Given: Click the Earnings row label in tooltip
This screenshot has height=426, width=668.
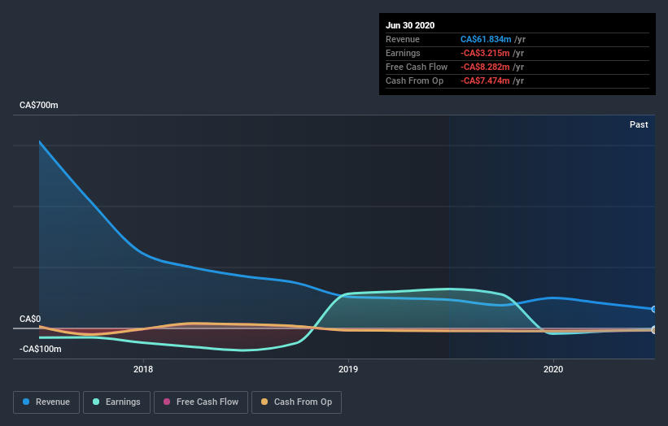Looking at the screenshot, I should 403,53.
